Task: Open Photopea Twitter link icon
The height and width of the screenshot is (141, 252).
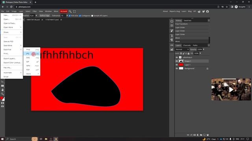Action: coord(204,11)
